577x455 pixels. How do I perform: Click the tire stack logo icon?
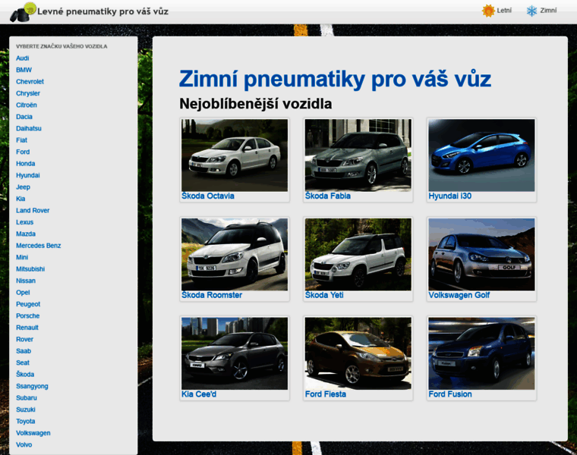23,12
